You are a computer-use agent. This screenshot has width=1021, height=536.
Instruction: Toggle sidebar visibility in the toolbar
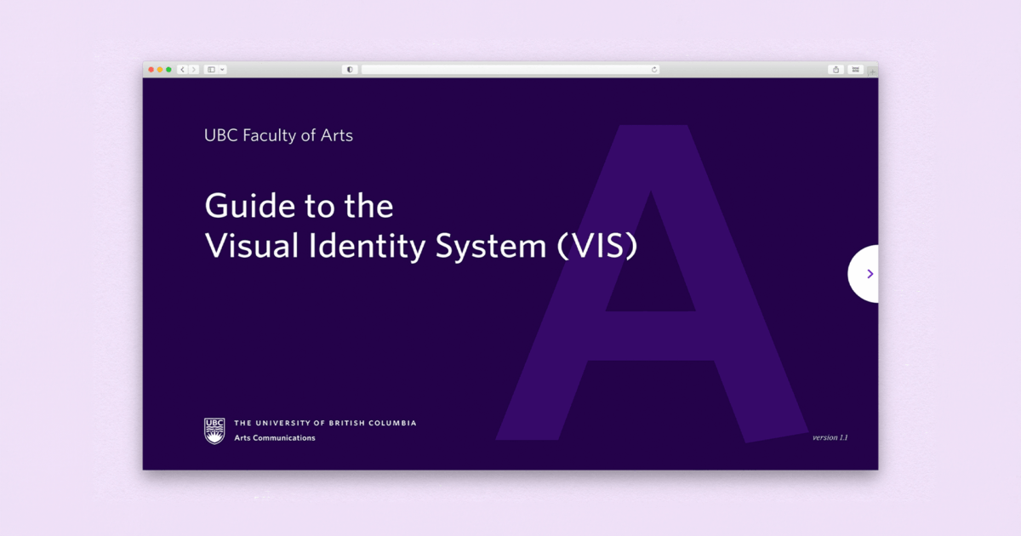coord(211,69)
